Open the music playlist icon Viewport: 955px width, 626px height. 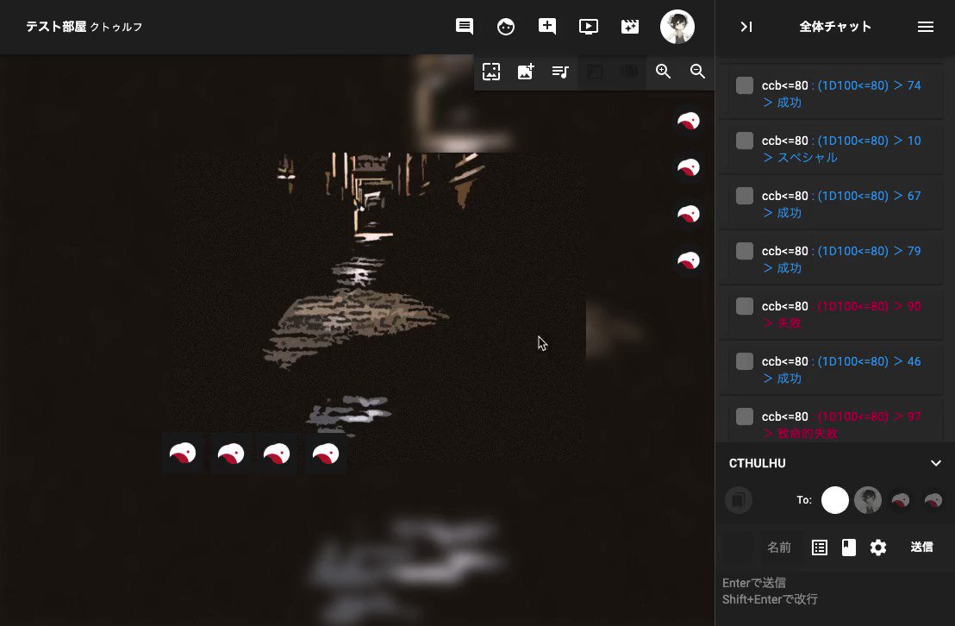(559, 72)
